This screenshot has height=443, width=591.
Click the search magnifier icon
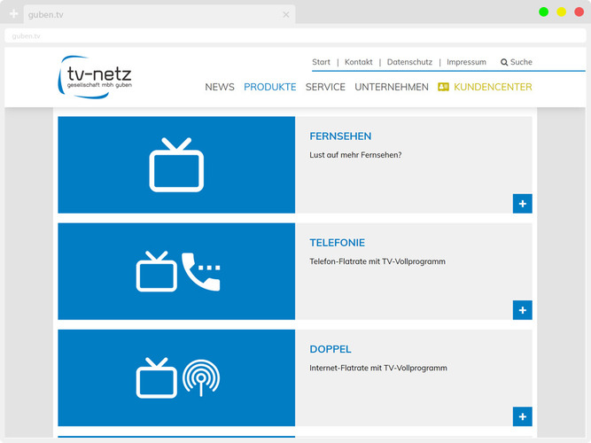point(504,63)
